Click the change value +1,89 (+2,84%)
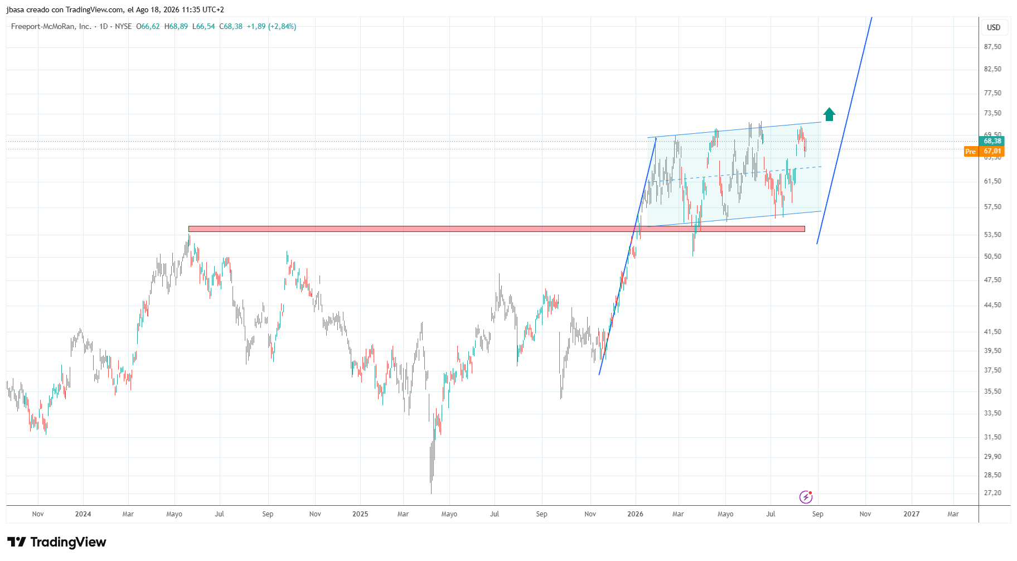The image size is (1017, 561). [272, 26]
